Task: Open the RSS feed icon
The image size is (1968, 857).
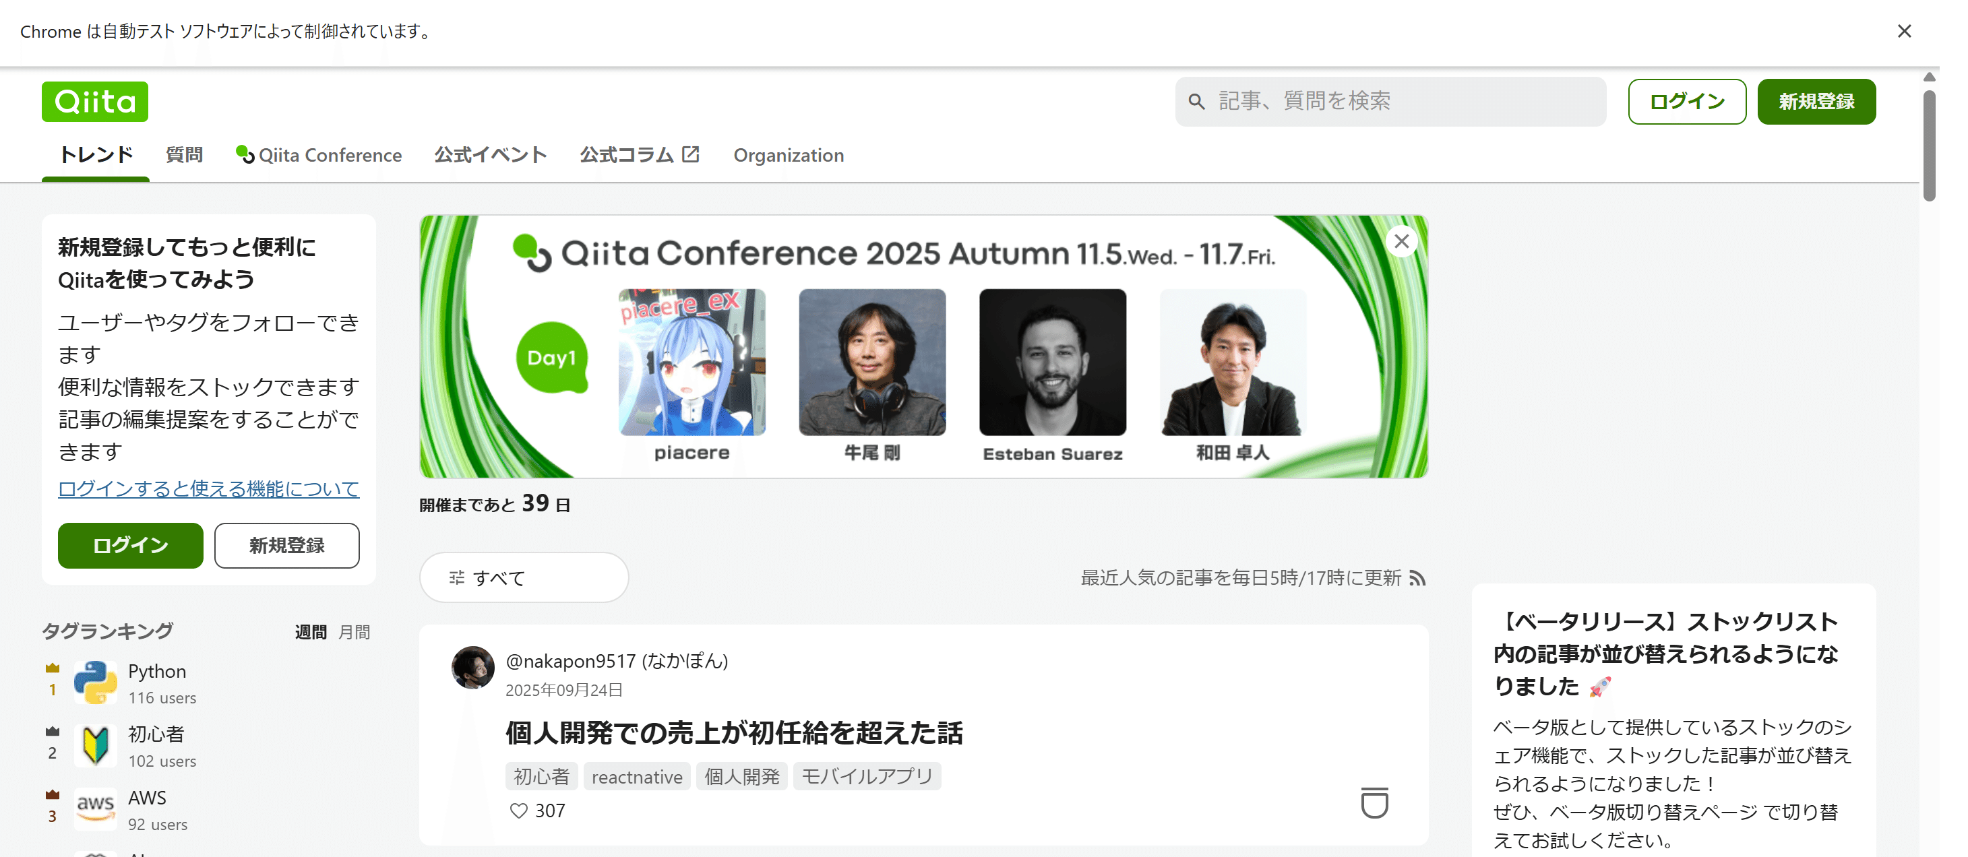Action: pos(1417,578)
